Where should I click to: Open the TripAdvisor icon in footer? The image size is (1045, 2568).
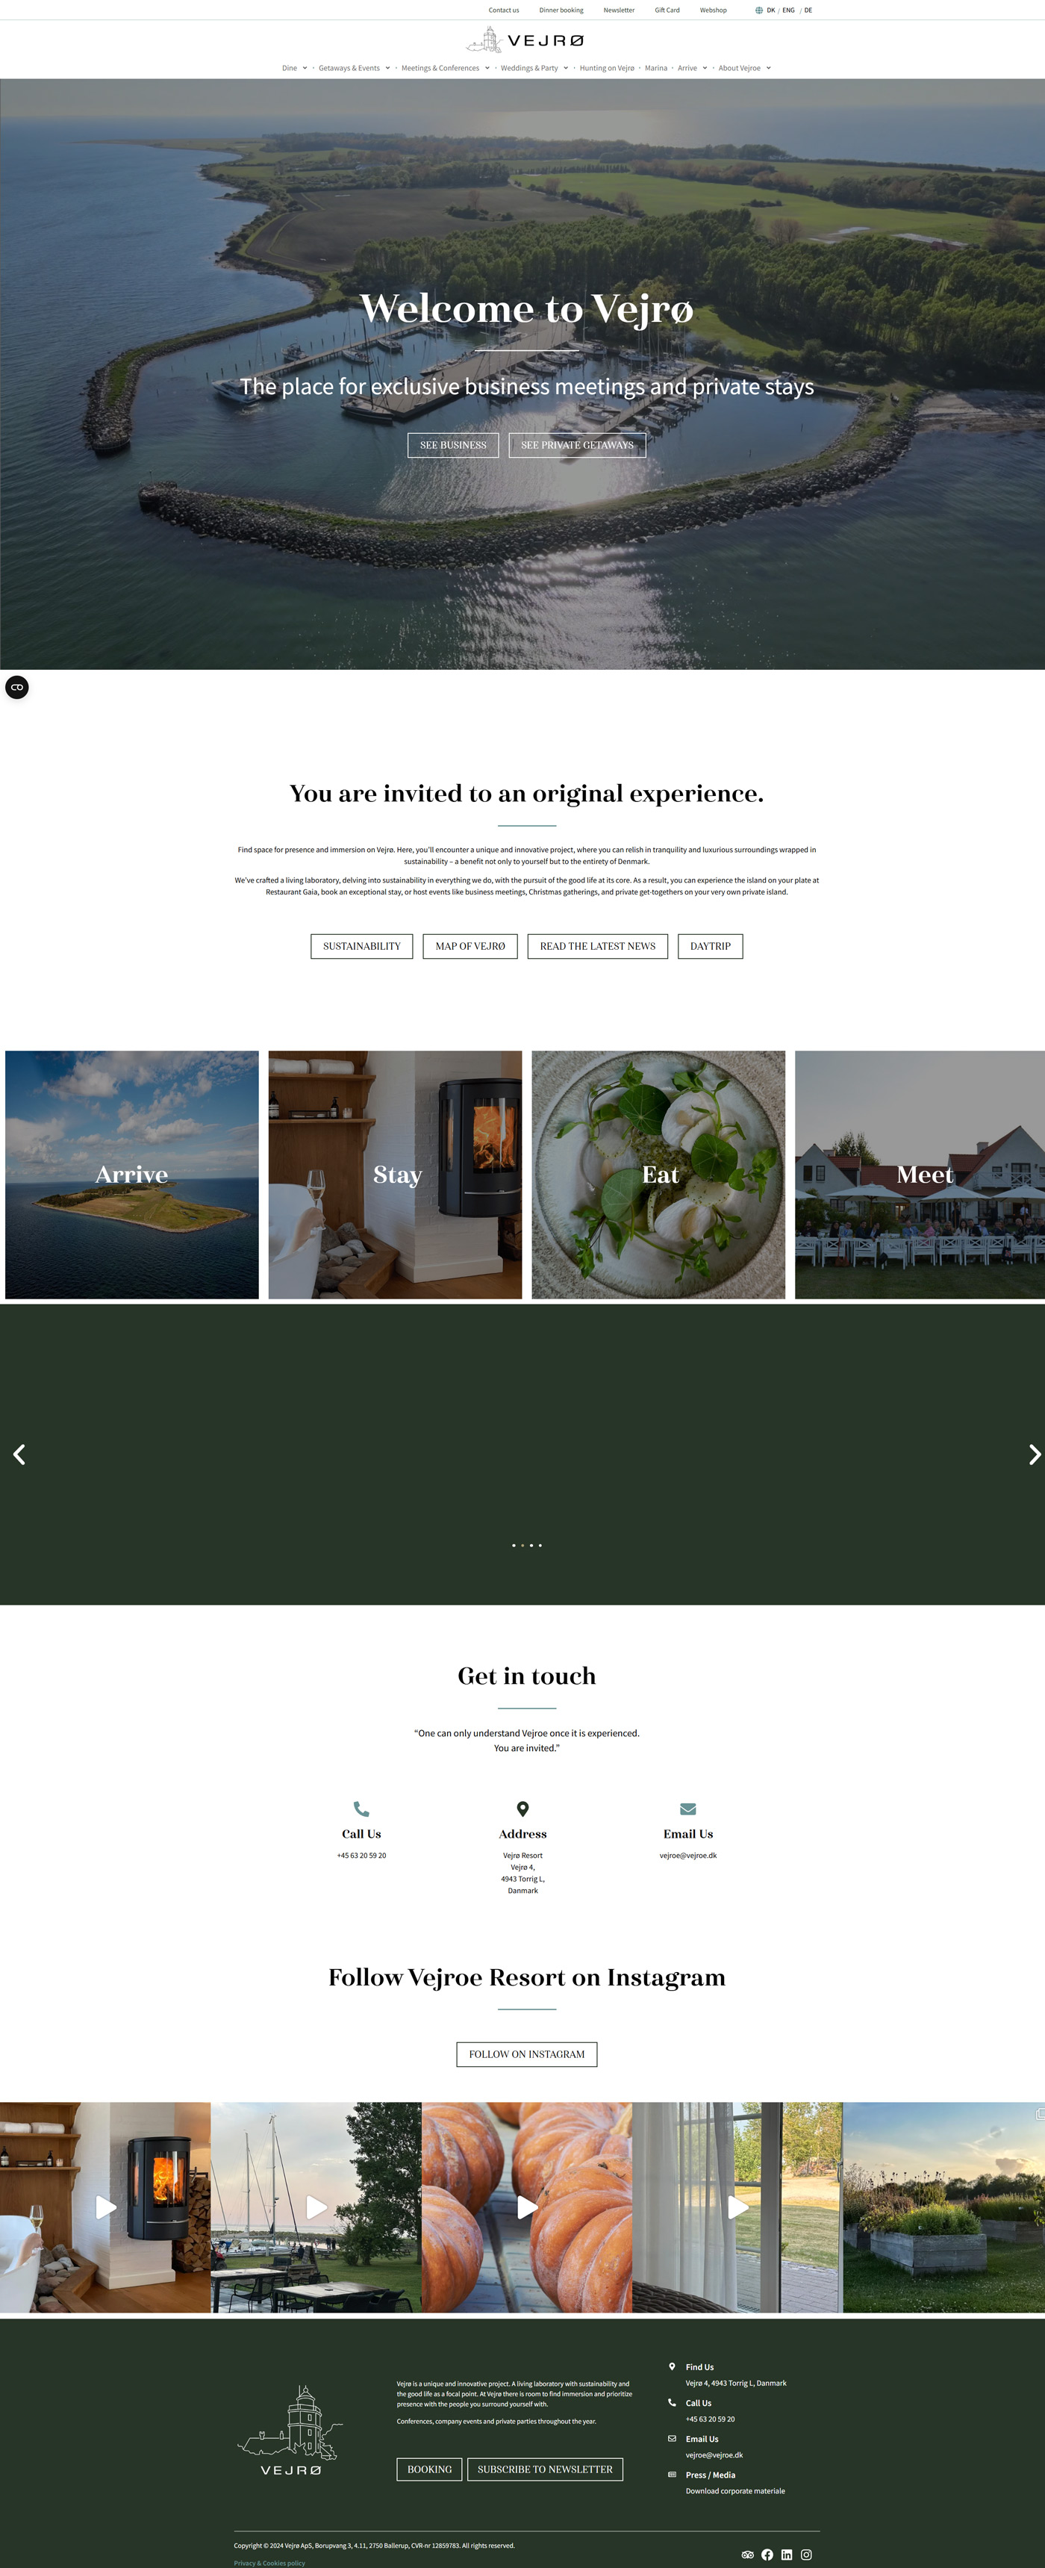(x=747, y=2554)
